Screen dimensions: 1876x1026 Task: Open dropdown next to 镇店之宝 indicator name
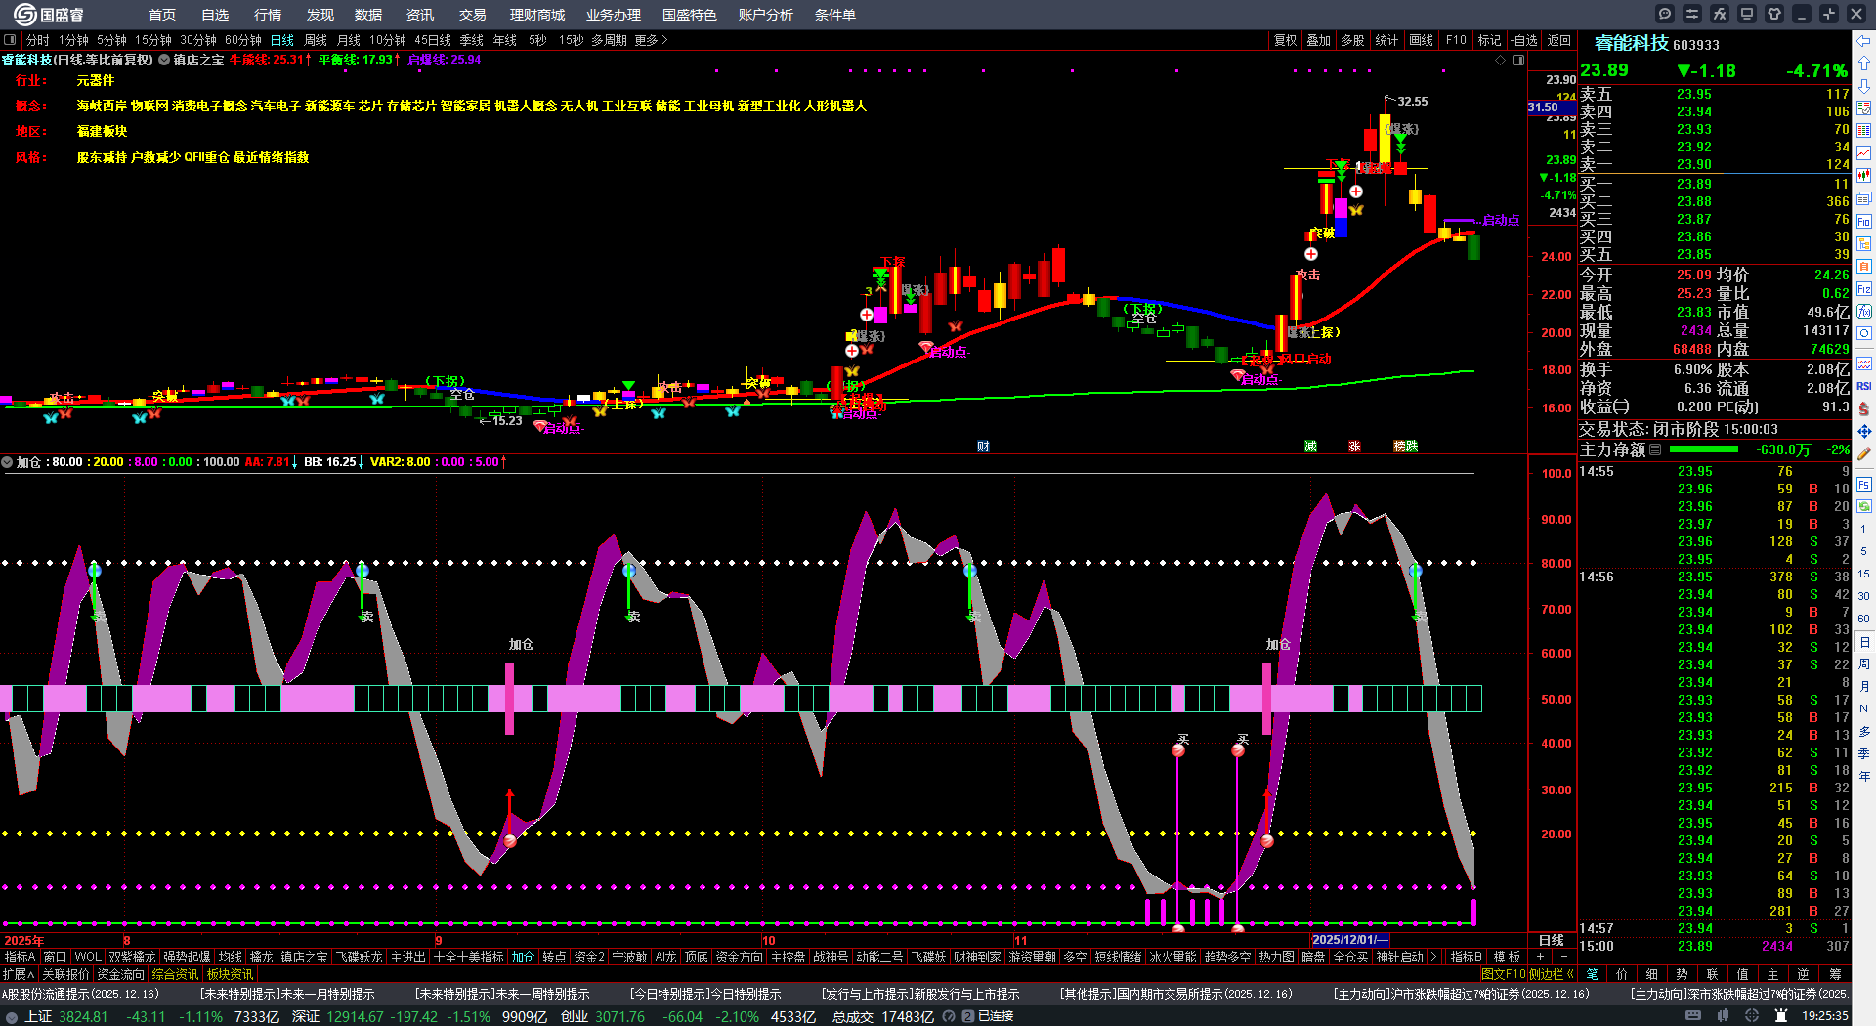[164, 60]
